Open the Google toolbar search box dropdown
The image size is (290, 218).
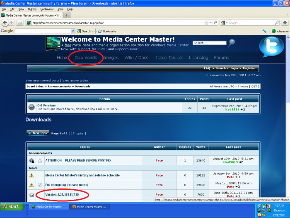click(73, 31)
